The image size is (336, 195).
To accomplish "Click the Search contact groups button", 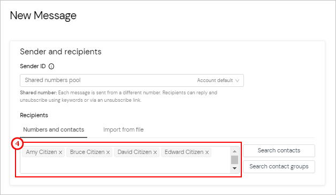I will click(x=279, y=167).
